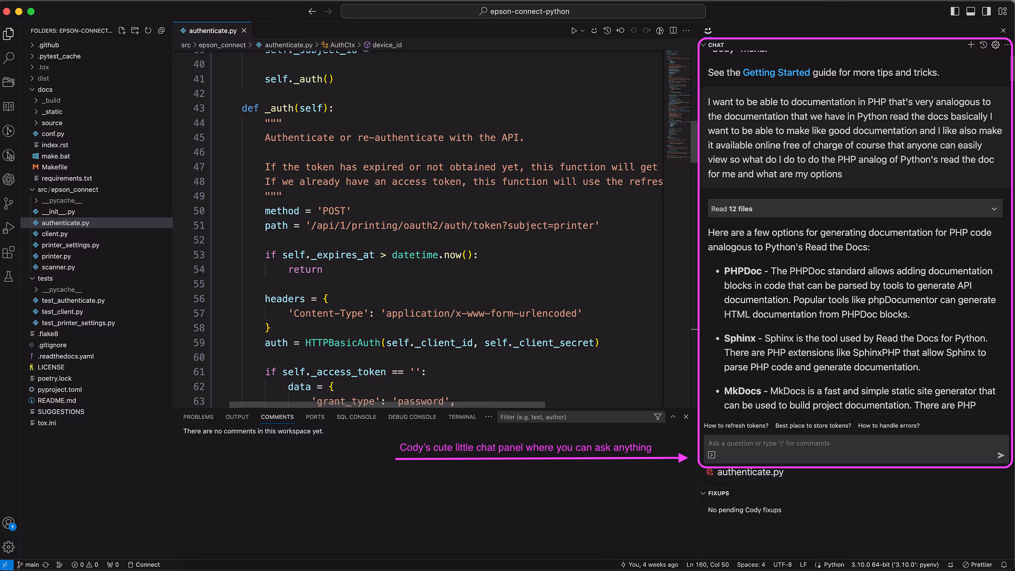Run the Python file with the play icon
The height and width of the screenshot is (571, 1015).
pyautogui.click(x=574, y=31)
